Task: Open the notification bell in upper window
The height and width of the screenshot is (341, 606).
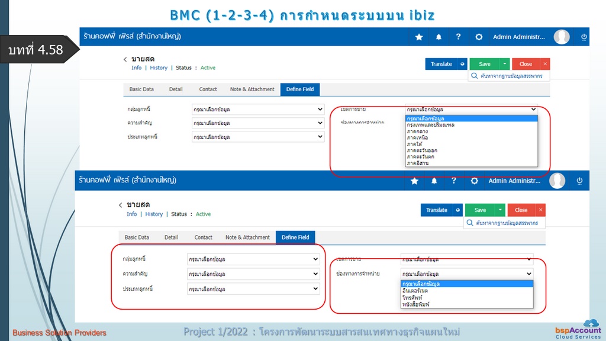Action: (439, 37)
